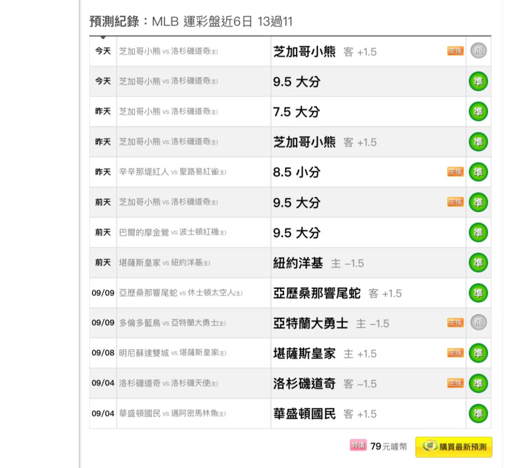Click the green 準 icon for 堪薩斯皇家 +1.5

[478, 353]
